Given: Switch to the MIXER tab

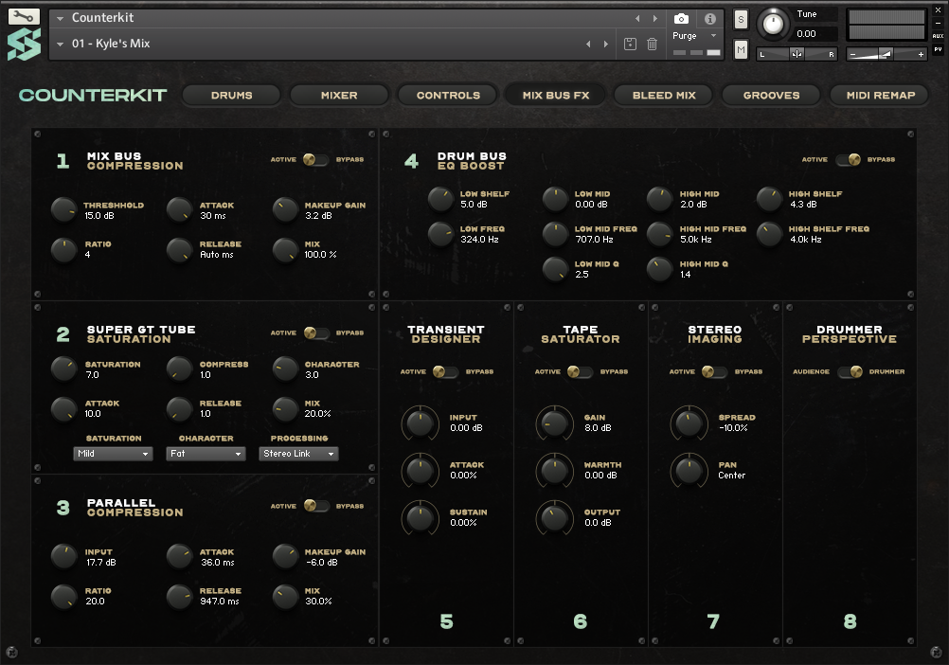Looking at the screenshot, I should pyautogui.click(x=338, y=95).
